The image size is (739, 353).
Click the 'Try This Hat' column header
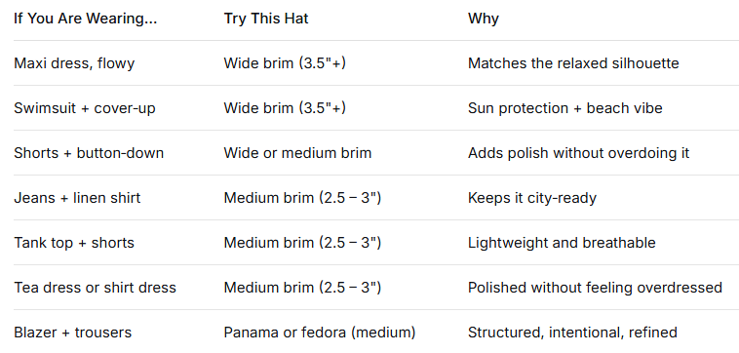(266, 19)
